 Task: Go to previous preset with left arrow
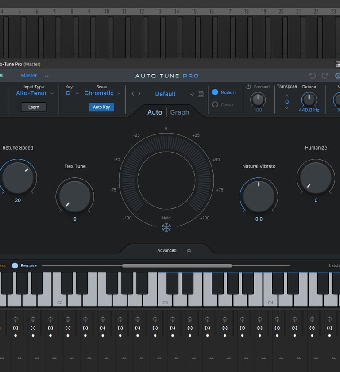(133, 94)
